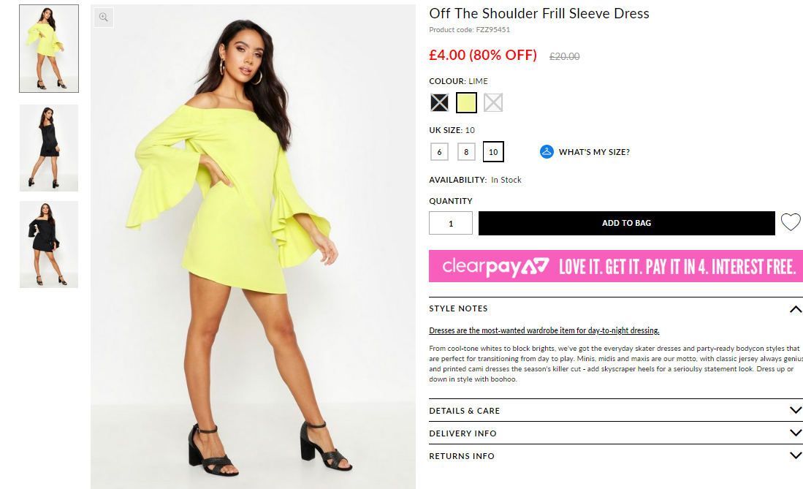Expand the Returns Info section
Viewport: 803px width, 489px height.
(x=615, y=455)
